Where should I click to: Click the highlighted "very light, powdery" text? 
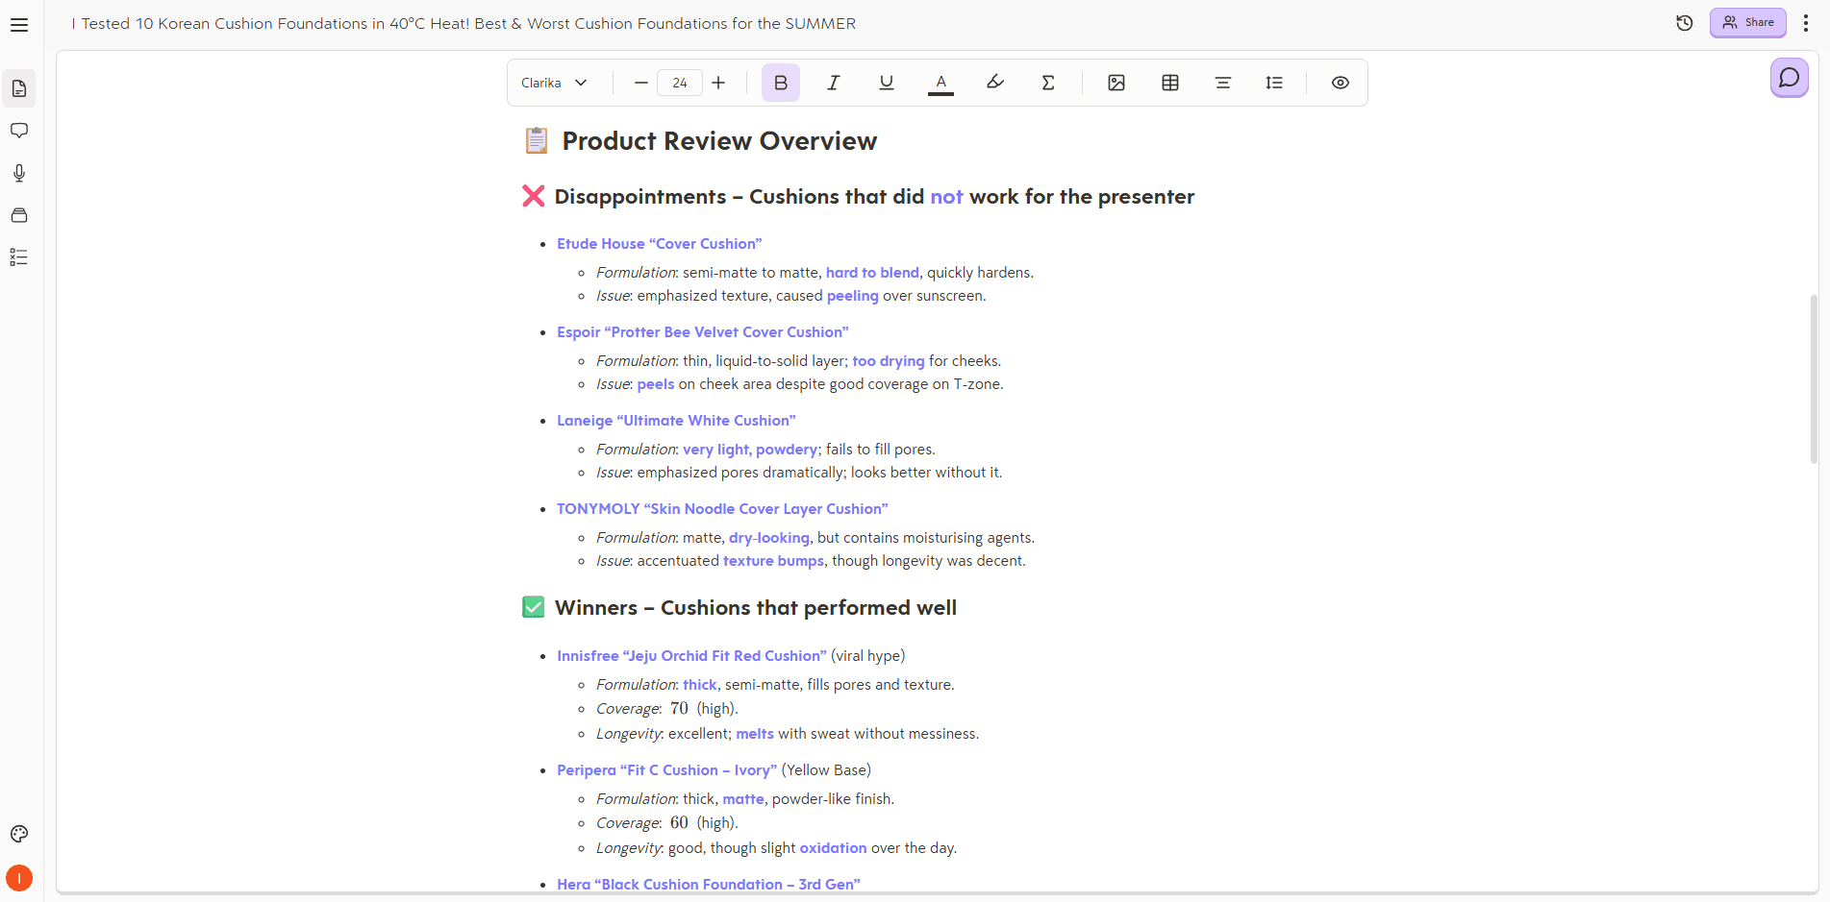(750, 450)
